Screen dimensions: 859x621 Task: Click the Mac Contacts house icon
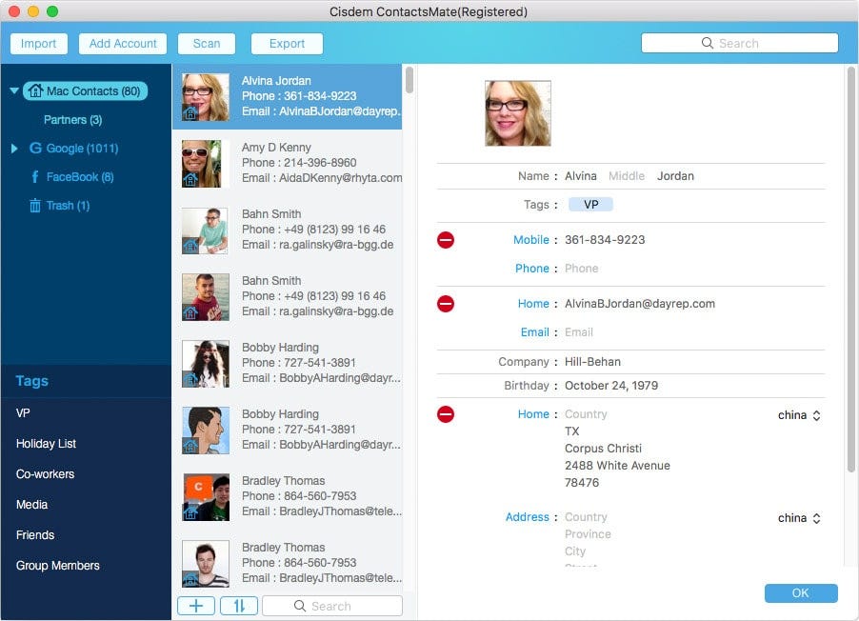[x=35, y=91]
